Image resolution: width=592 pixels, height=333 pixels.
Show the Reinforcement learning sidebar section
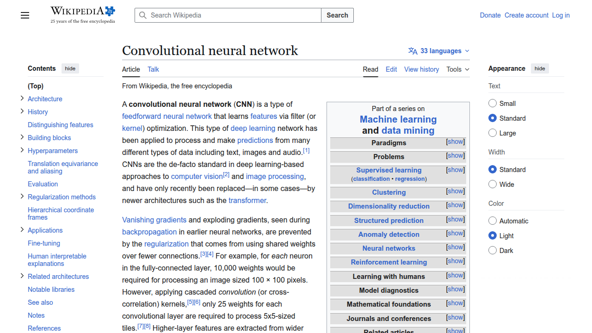point(456,261)
